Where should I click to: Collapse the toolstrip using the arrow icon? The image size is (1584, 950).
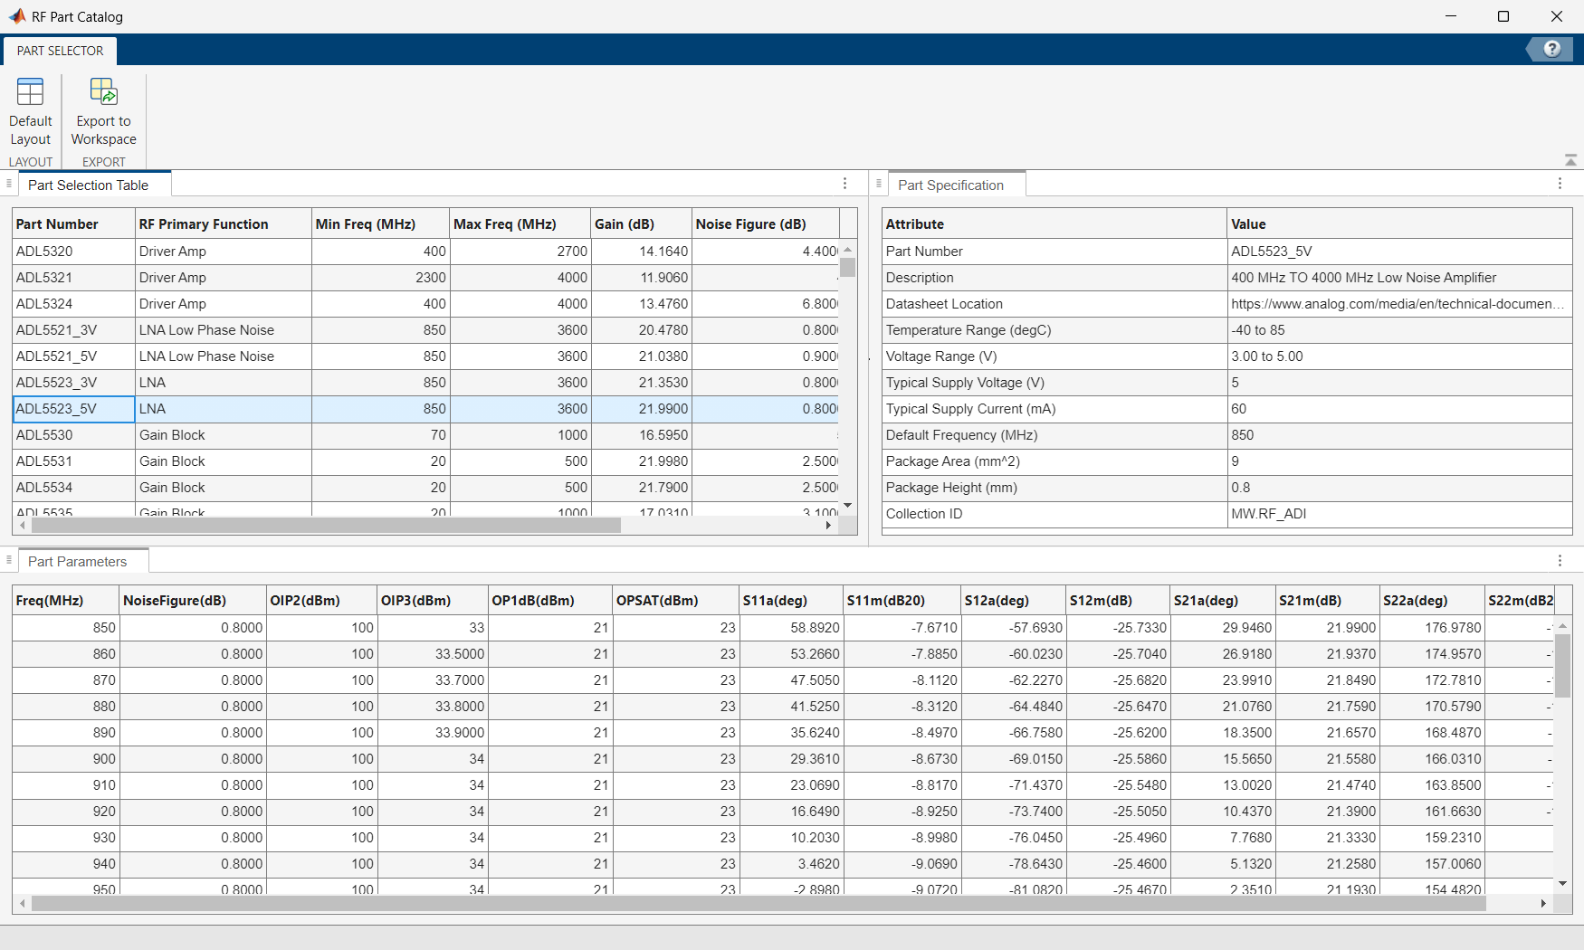[x=1570, y=160]
